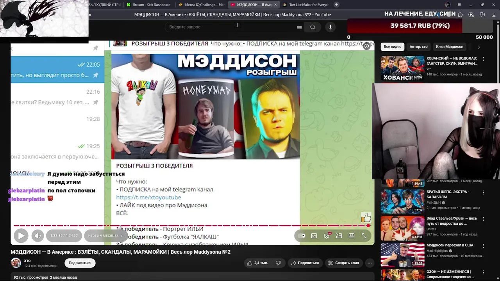Click Создать клип button

click(343, 263)
